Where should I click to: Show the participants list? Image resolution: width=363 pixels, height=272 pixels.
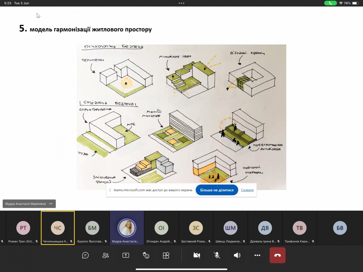[x=106, y=255]
